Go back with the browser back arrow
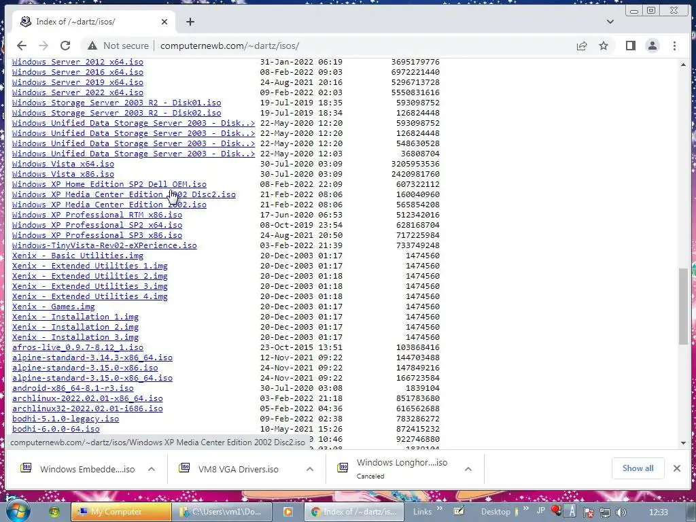The width and height of the screenshot is (696, 522). (21, 46)
